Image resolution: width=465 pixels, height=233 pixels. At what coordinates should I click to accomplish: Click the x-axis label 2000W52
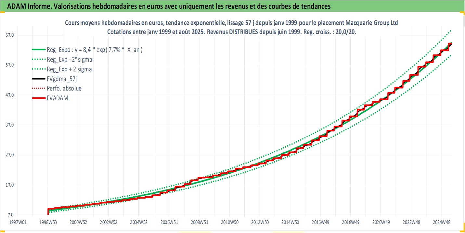(78, 222)
